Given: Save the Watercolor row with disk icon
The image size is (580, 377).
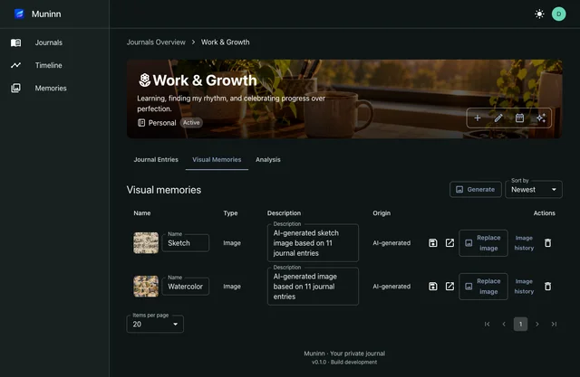Looking at the screenshot, I should [433, 287].
